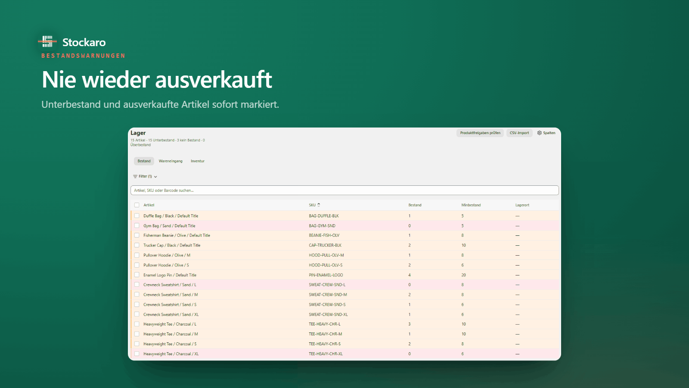Viewport: 689px width, 388px height.
Task: Select Crewneck Sweatshirt / Sand / L checkbox
Action: point(137,285)
